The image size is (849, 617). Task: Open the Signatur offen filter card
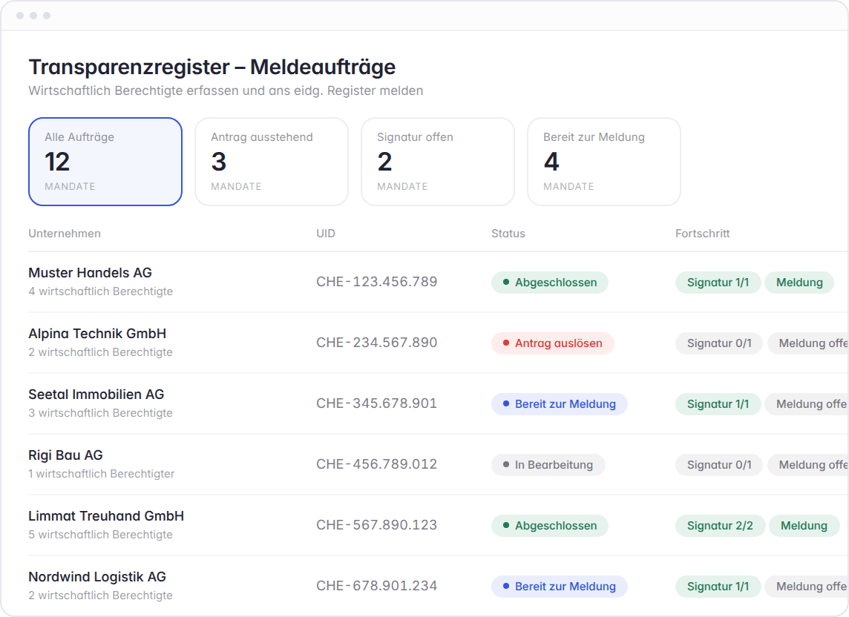(x=438, y=161)
